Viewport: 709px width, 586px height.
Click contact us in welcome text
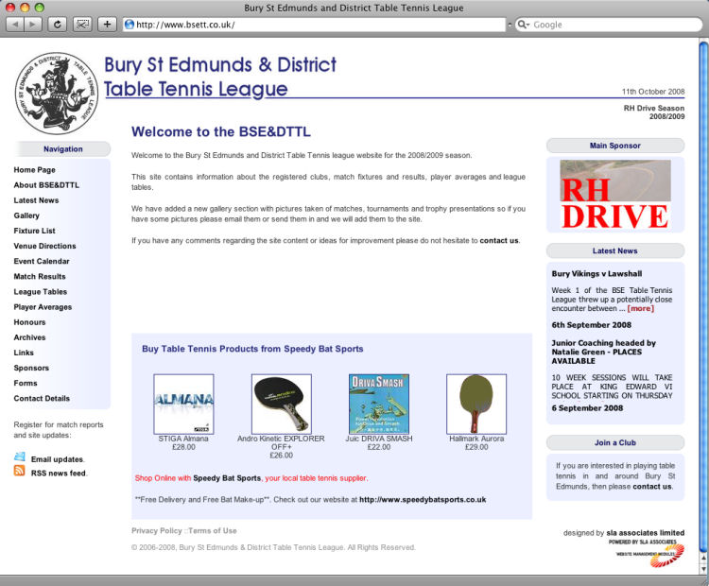499,241
